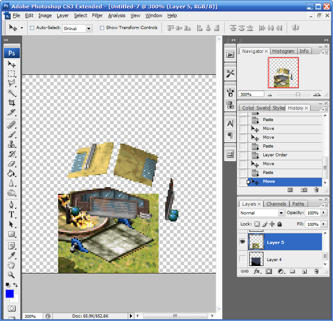Select the Path Selection tool
This screenshot has height=321, width=333.
click(x=11, y=224)
